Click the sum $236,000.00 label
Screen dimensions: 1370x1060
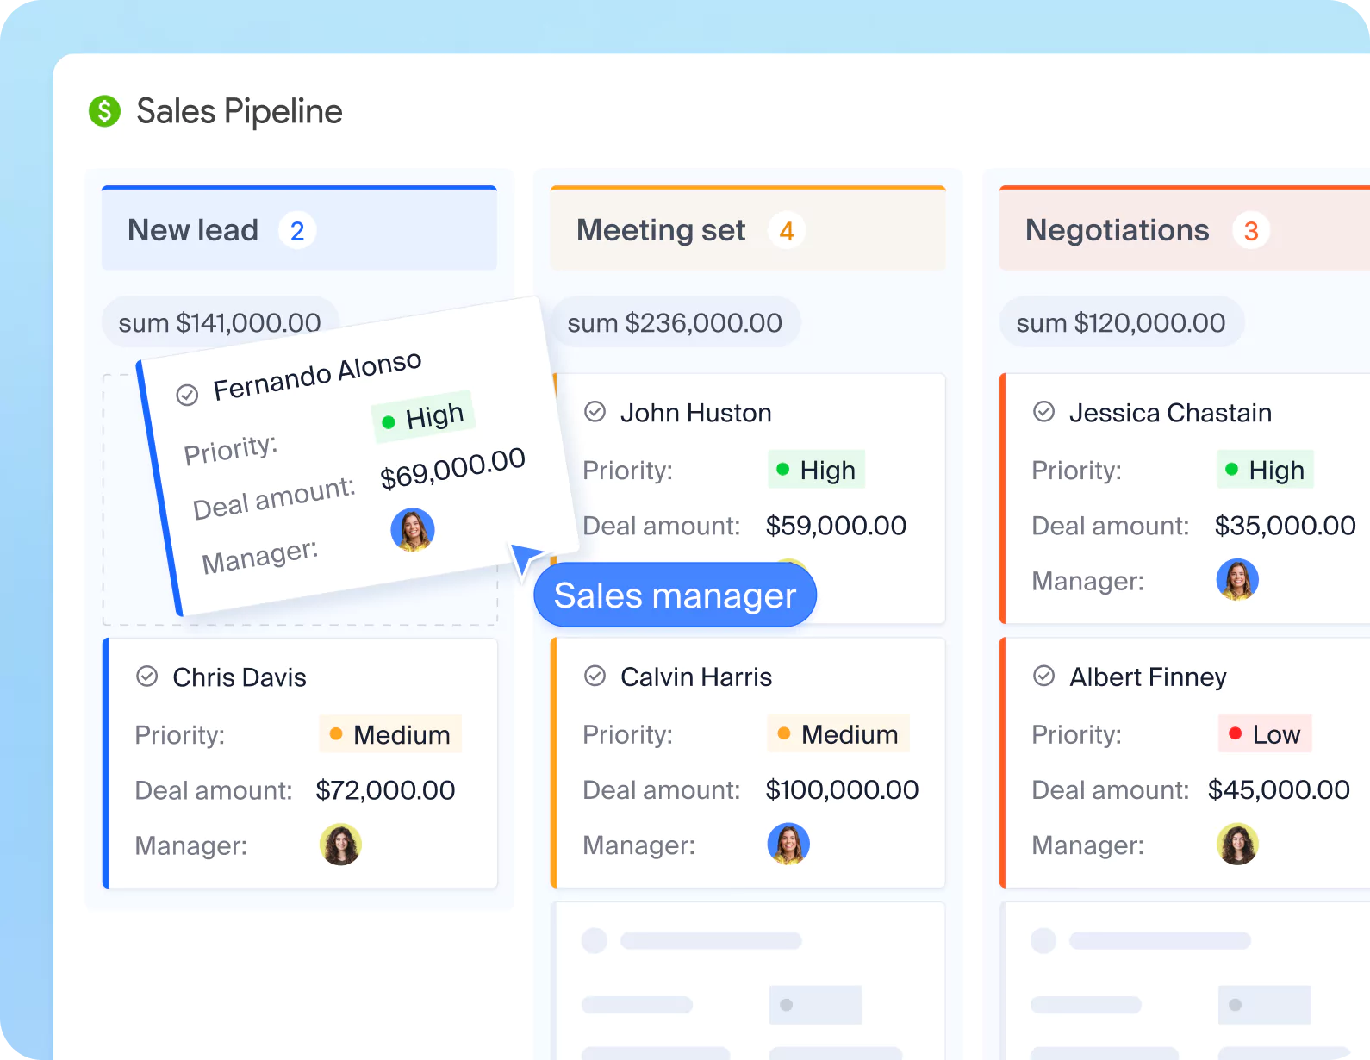coord(675,321)
